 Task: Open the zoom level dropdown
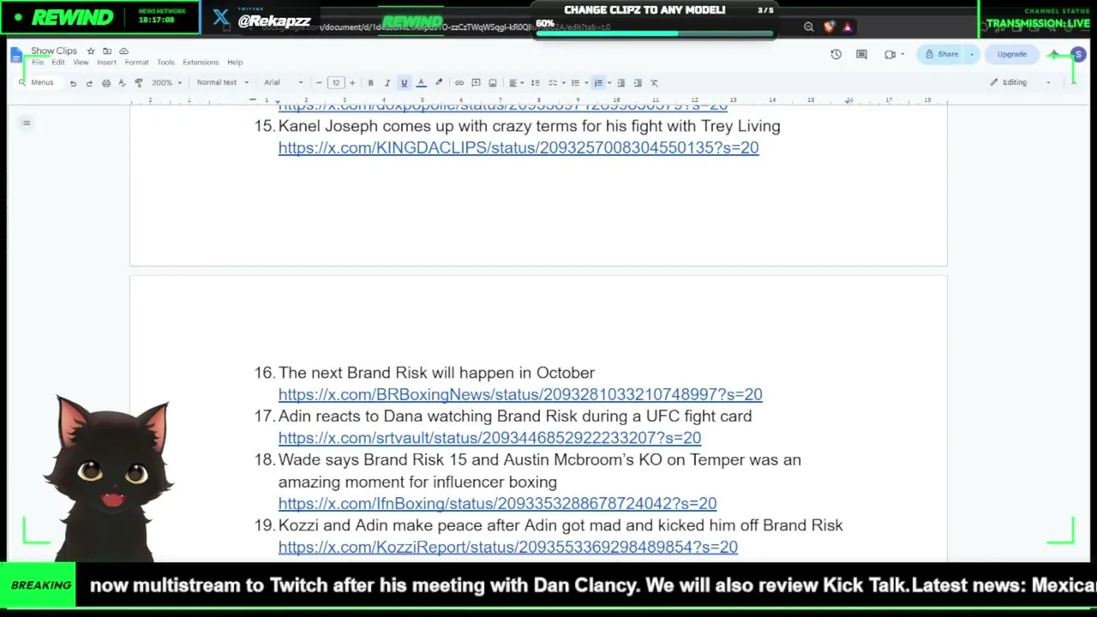[x=166, y=83]
